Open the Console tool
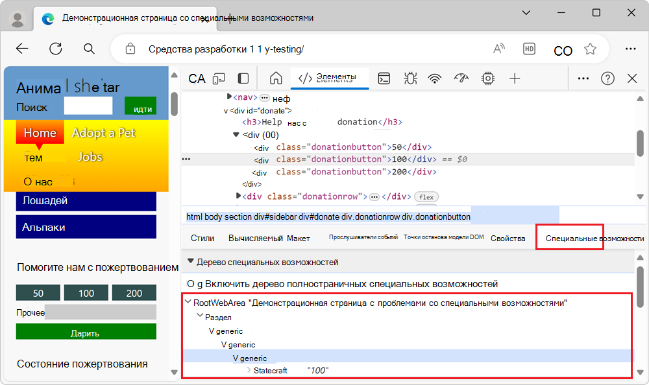 click(384, 78)
